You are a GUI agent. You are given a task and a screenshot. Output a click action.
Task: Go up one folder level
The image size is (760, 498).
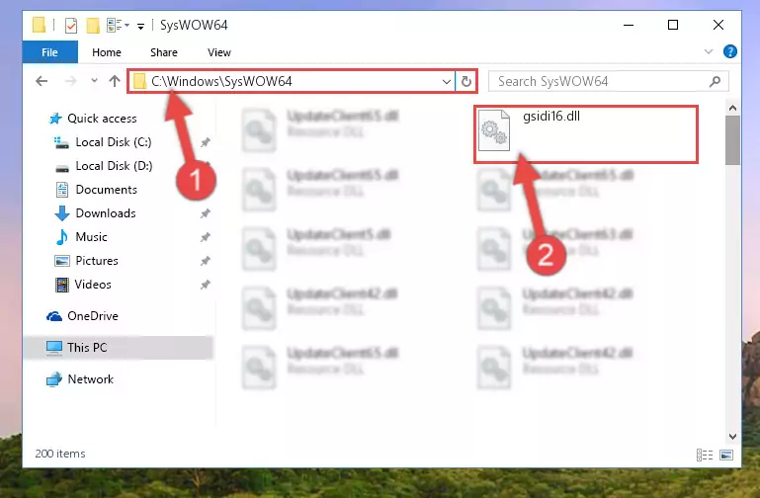coord(115,81)
